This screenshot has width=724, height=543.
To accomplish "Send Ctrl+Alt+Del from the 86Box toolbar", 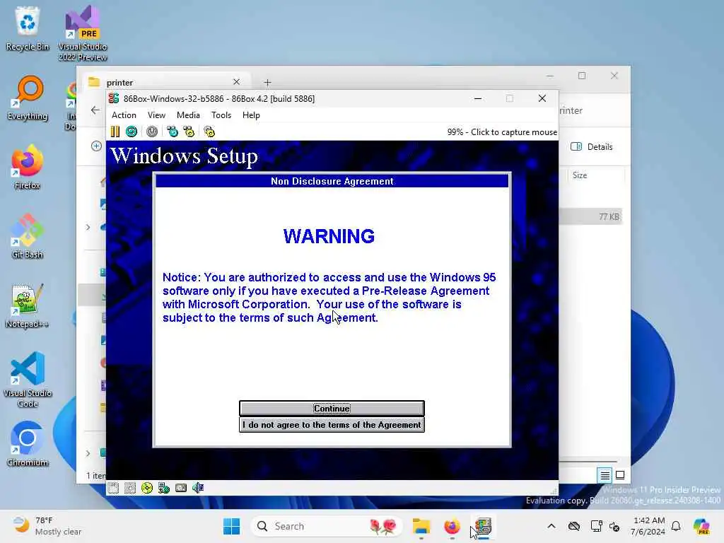I will 173,132.
